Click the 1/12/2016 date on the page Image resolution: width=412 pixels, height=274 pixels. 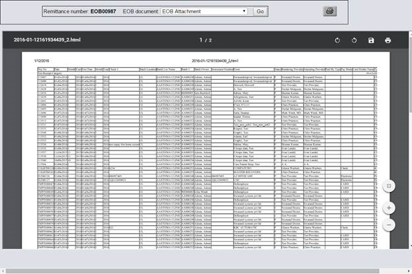42,61
